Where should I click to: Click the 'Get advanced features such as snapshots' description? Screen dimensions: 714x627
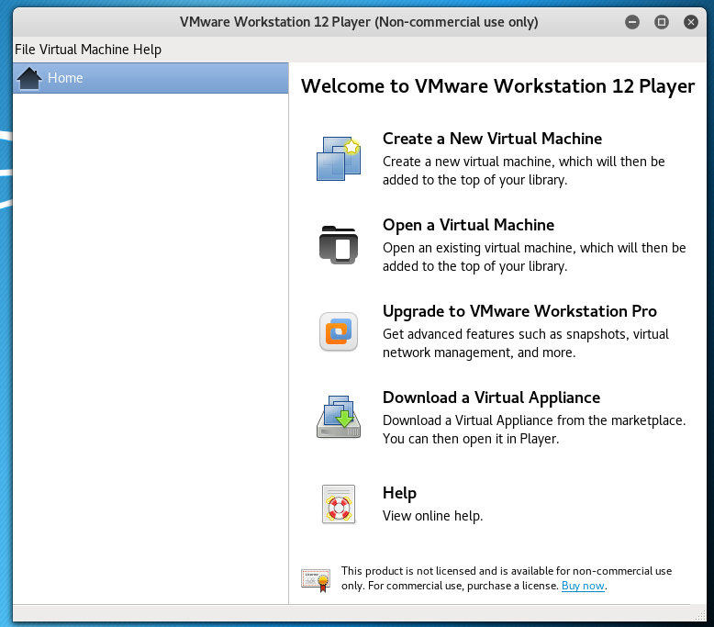[526, 342]
